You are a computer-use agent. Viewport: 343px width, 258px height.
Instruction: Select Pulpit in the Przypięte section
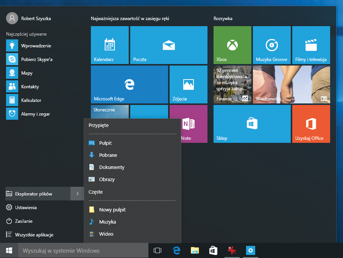click(x=106, y=143)
